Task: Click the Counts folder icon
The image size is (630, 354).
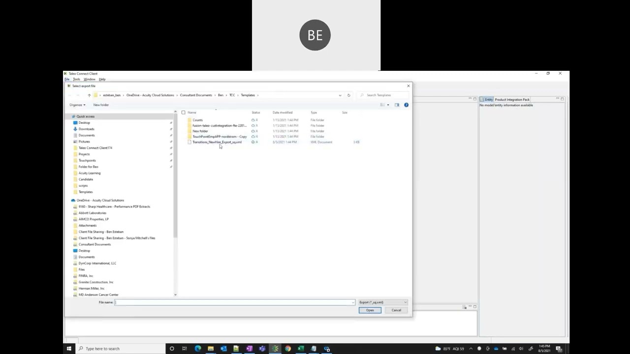Action: [189, 120]
